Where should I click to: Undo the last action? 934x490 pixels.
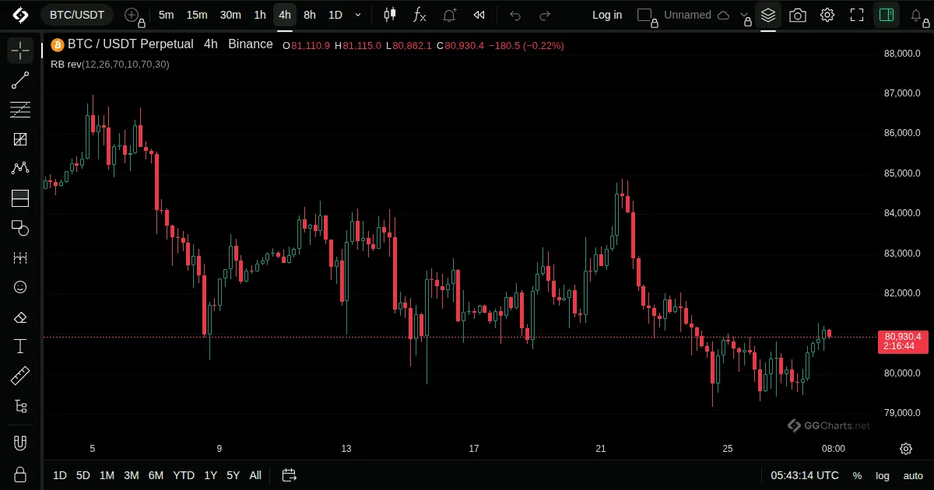point(515,15)
